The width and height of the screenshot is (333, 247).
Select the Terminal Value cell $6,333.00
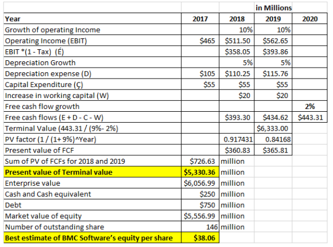click(x=273, y=128)
